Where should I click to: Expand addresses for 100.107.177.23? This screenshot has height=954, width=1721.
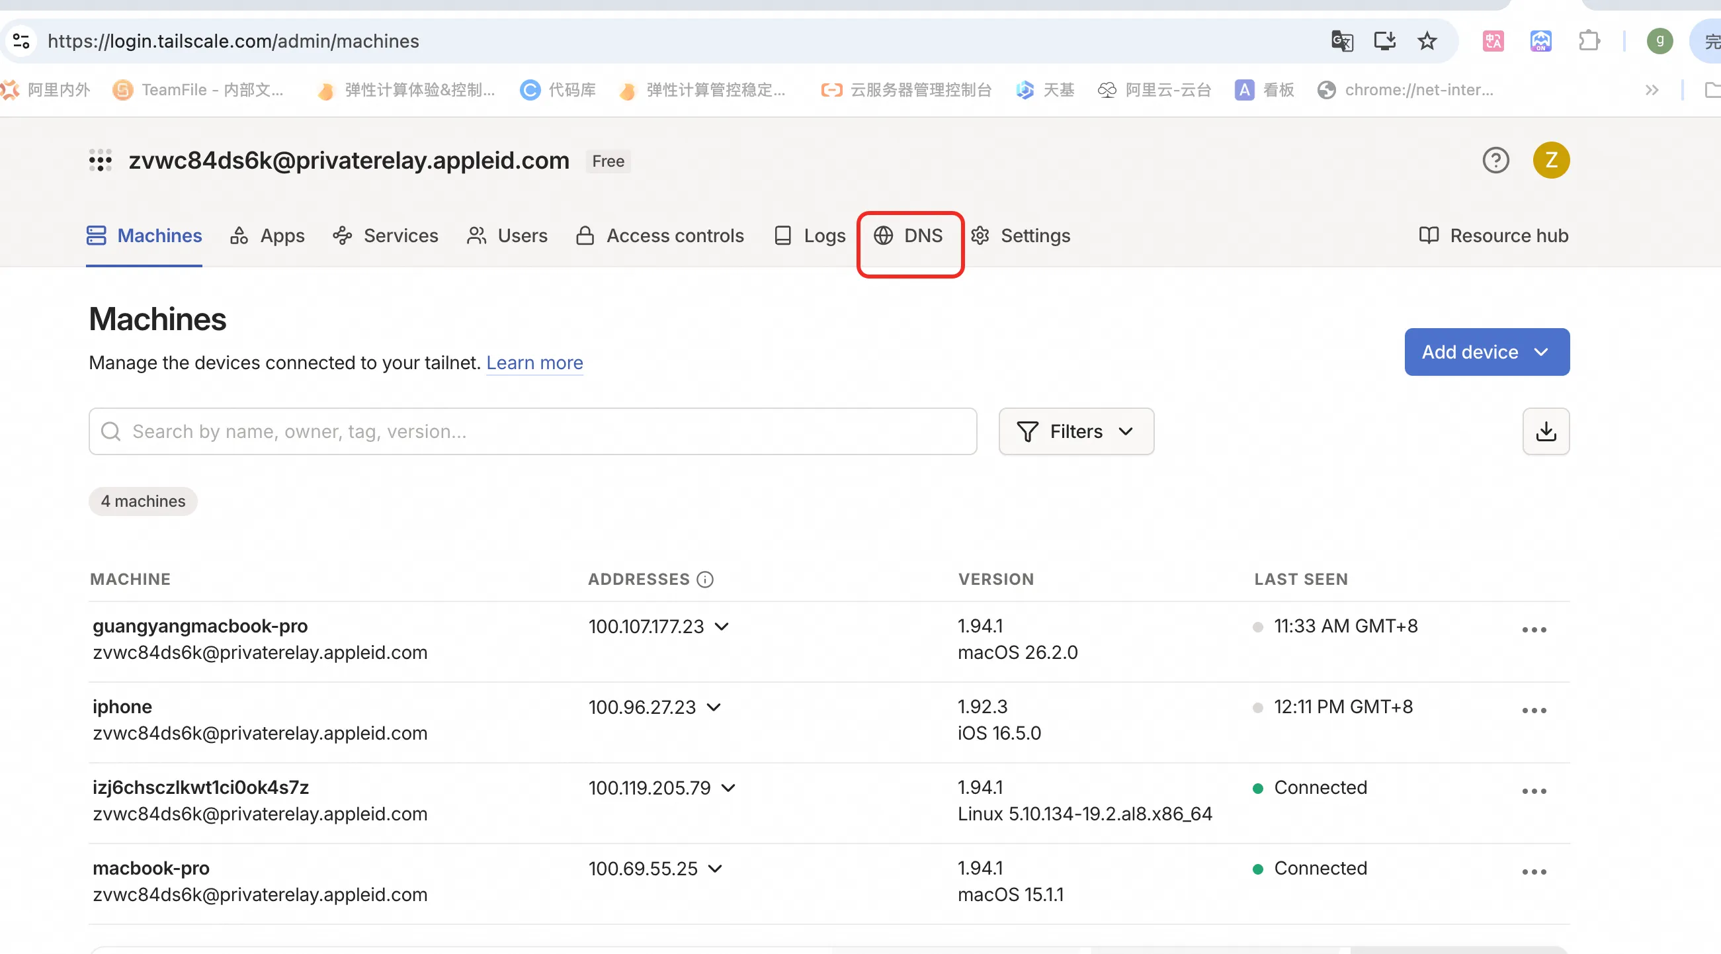[722, 627]
